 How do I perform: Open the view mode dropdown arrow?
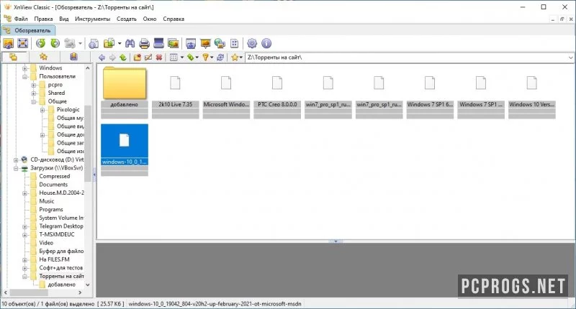coord(182,57)
